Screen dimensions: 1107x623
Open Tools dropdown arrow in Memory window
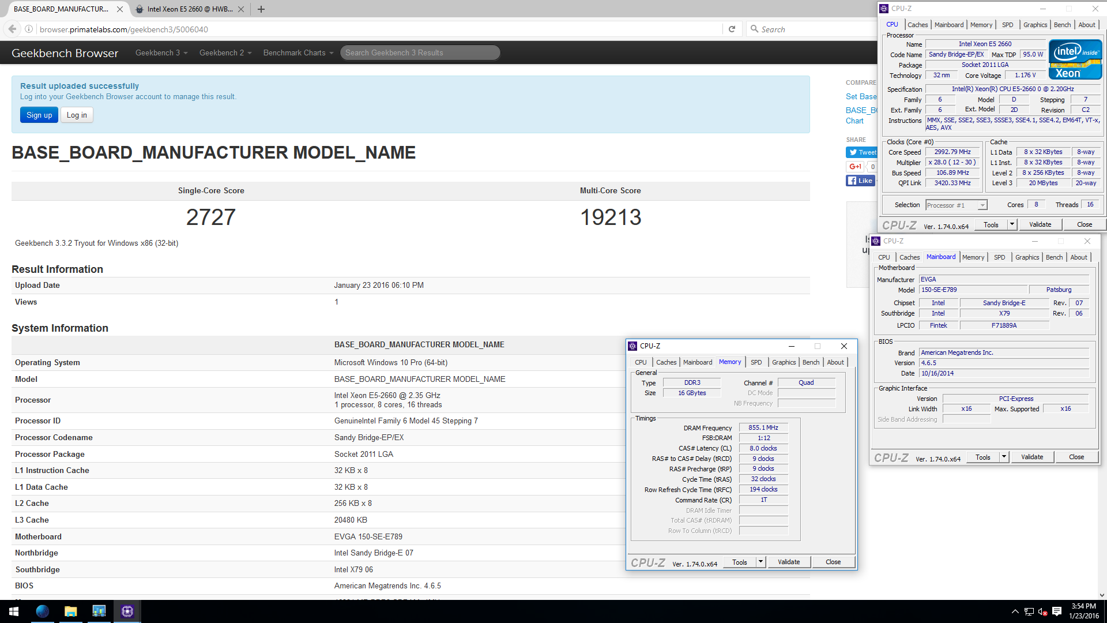[x=760, y=562]
